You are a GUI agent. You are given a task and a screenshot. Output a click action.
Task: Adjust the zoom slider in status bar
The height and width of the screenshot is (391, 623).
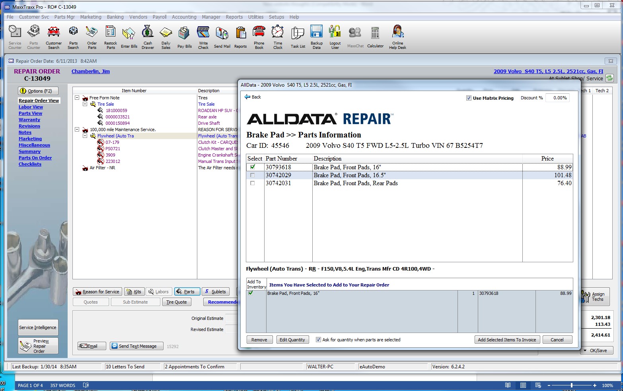(x=571, y=385)
